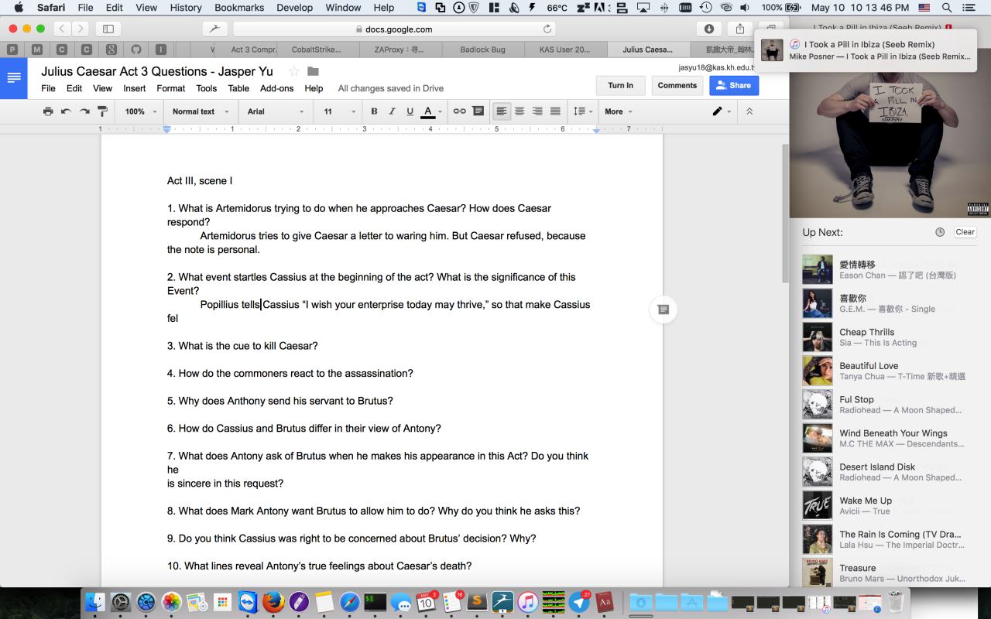Screen dimensions: 991x619
Task: Open Spotlight search in menu bar
Action: coord(947,8)
